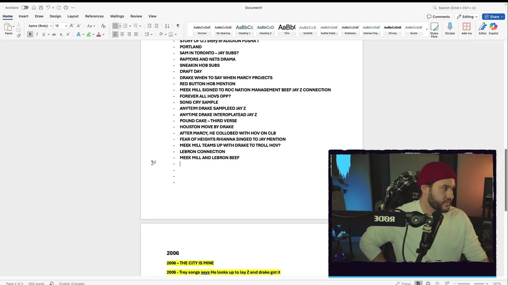Screen dimensions: 508x285
Task: Open the Paste clipboard icon
Action: click(8, 27)
